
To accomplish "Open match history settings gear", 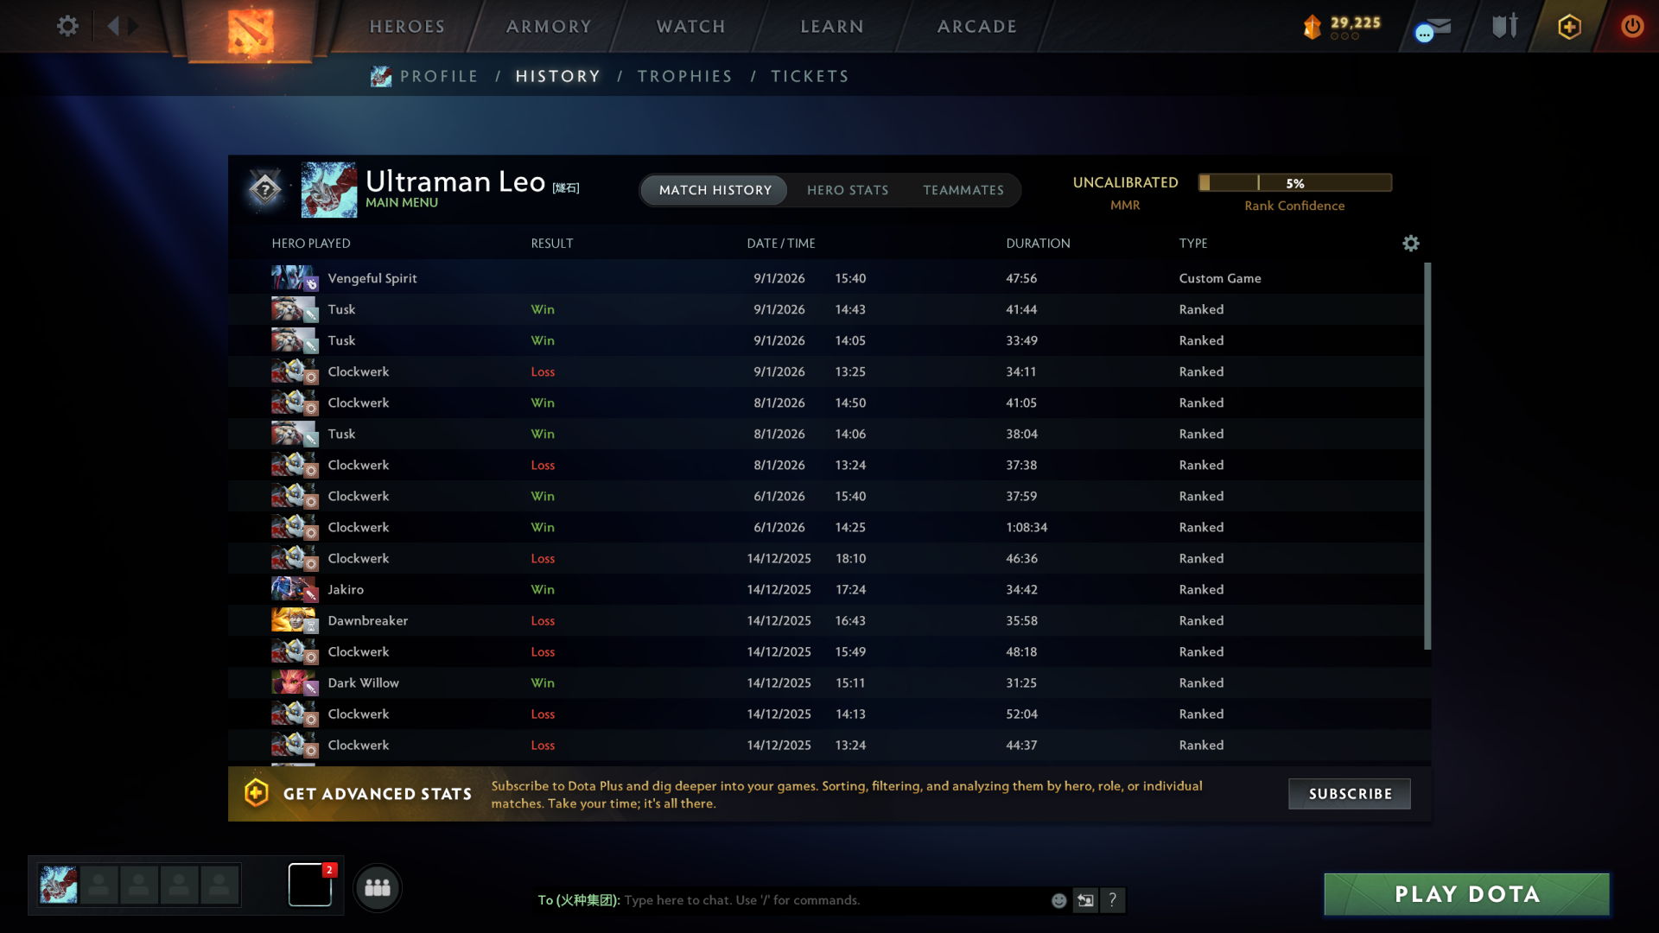I will click(x=1410, y=244).
